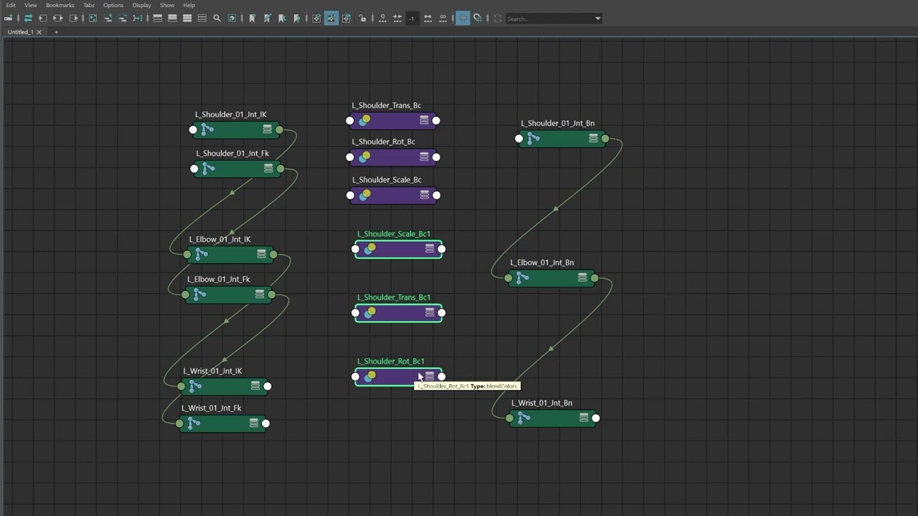Image resolution: width=918 pixels, height=516 pixels.
Task: Open the Help menu
Action: coord(189,5)
